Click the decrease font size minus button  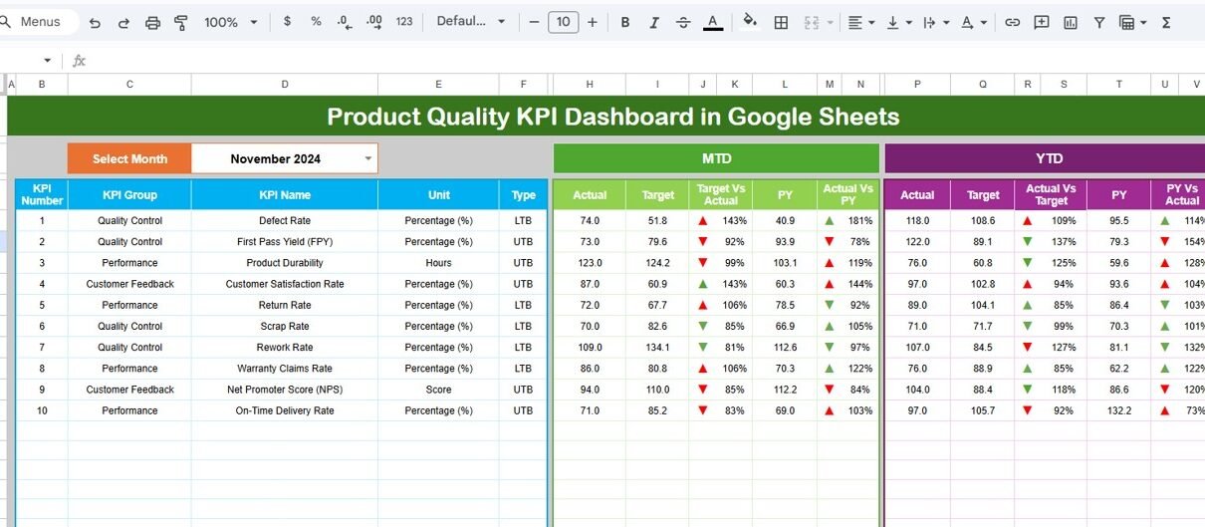[535, 22]
